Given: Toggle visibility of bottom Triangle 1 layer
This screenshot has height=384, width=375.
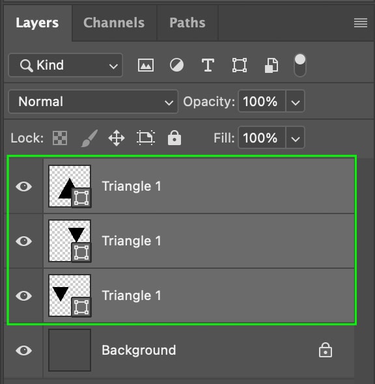Looking at the screenshot, I should tap(23, 296).
